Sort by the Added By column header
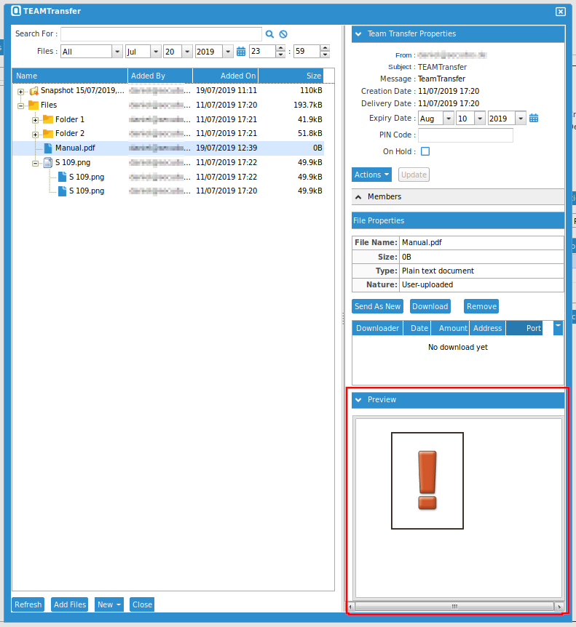The image size is (576, 627). [x=160, y=76]
